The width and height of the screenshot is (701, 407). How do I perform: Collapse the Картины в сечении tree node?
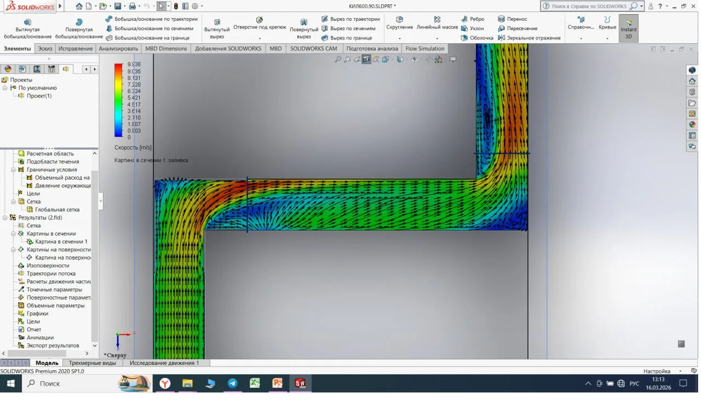click(x=14, y=233)
